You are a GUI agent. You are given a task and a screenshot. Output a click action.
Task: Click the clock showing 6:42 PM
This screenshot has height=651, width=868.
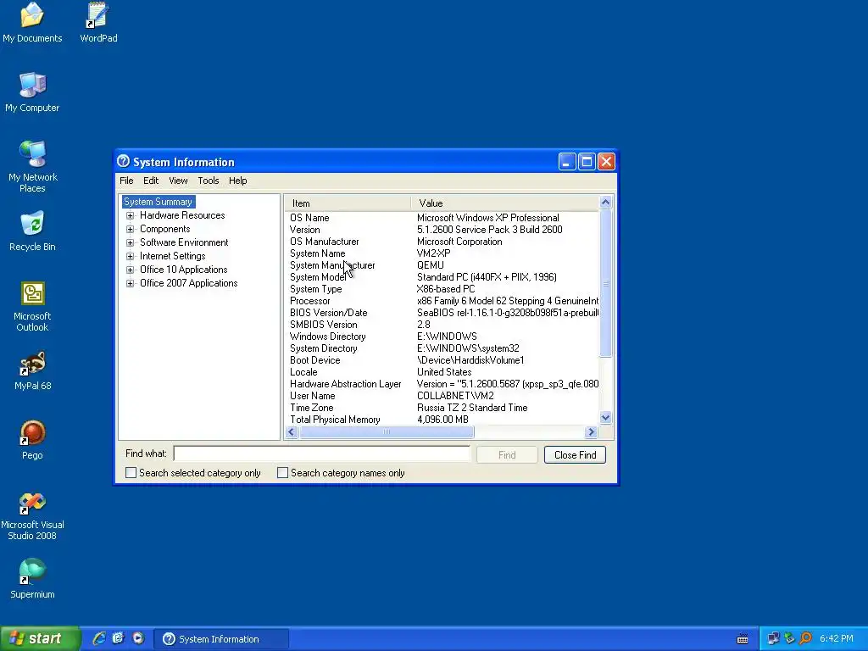tap(836, 638)
